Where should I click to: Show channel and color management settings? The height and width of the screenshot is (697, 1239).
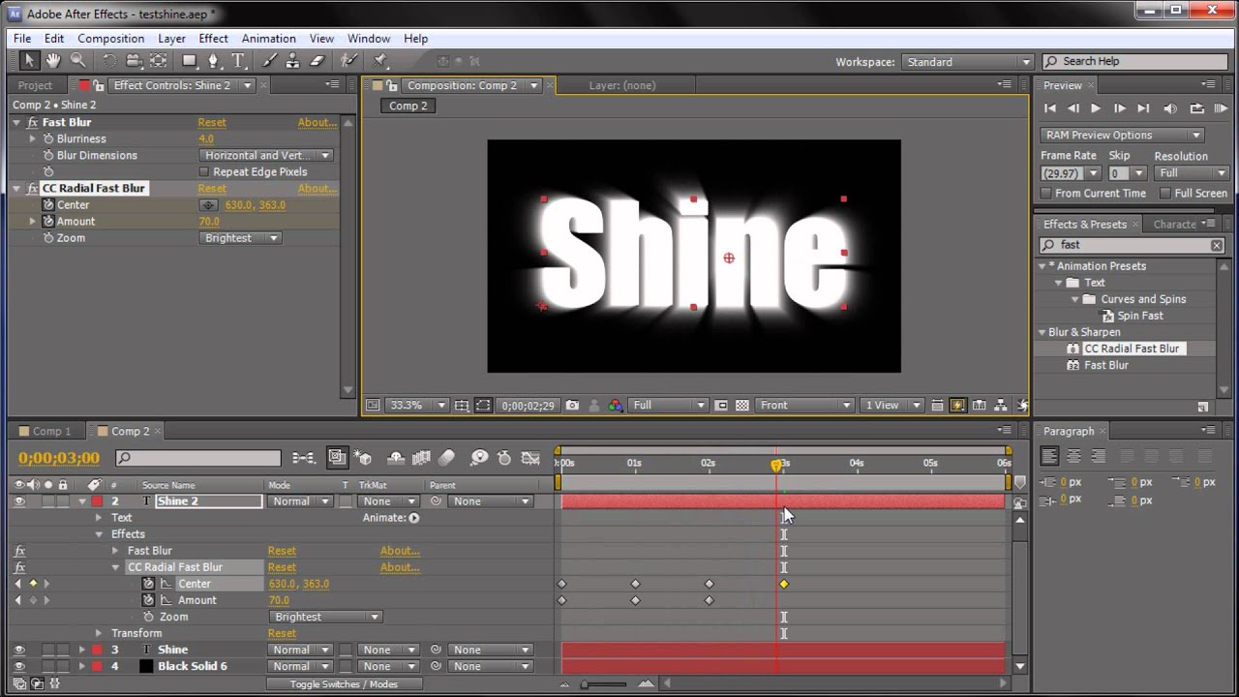click(x=616, y=406)
